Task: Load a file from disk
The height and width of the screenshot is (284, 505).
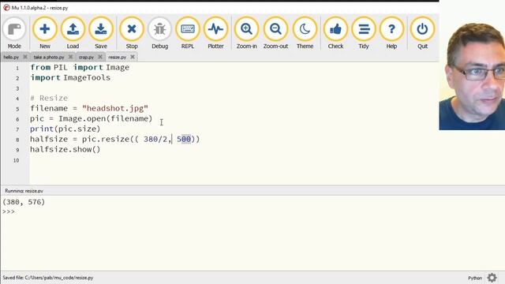Action: (x=73, y=33)
